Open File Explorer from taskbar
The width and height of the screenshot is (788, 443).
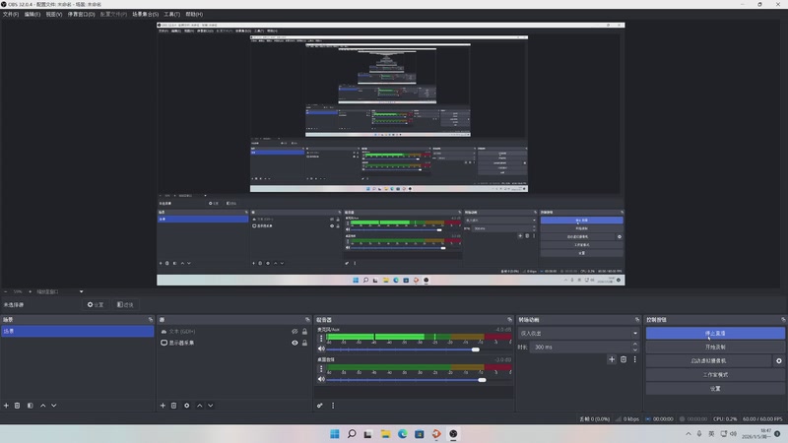tap(385, 434)
